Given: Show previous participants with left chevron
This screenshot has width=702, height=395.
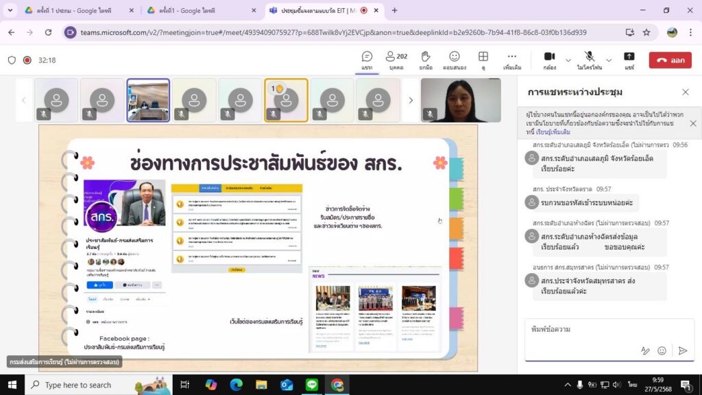Looking at the screenshot, I should pos(24,100).
